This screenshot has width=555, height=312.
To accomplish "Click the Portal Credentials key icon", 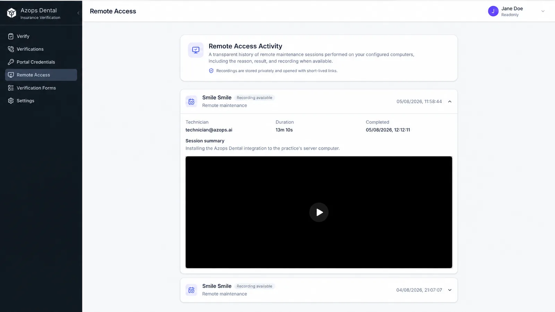I will [x=11, y=62].
